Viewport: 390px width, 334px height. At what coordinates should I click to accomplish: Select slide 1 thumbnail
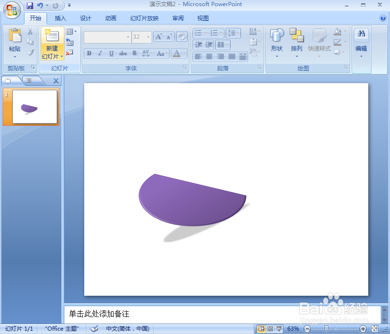pos(35,107)
